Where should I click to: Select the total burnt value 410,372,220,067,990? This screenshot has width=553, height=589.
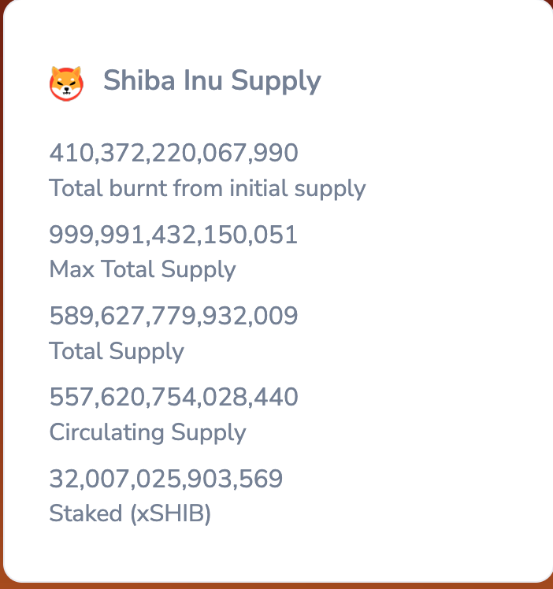[173, 153]
